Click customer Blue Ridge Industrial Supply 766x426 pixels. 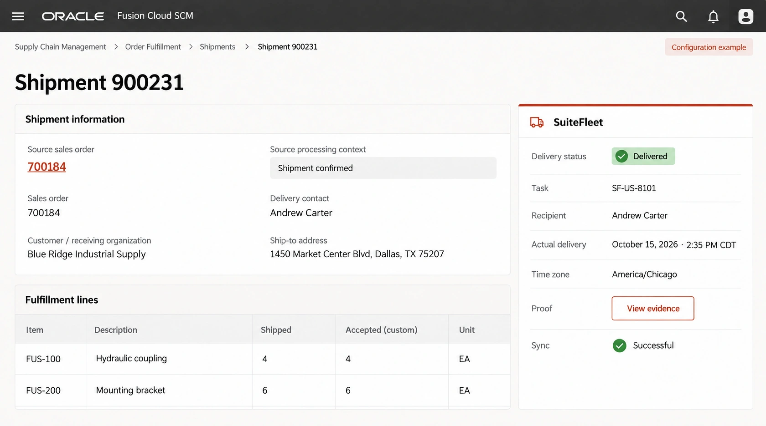(87, 254)
